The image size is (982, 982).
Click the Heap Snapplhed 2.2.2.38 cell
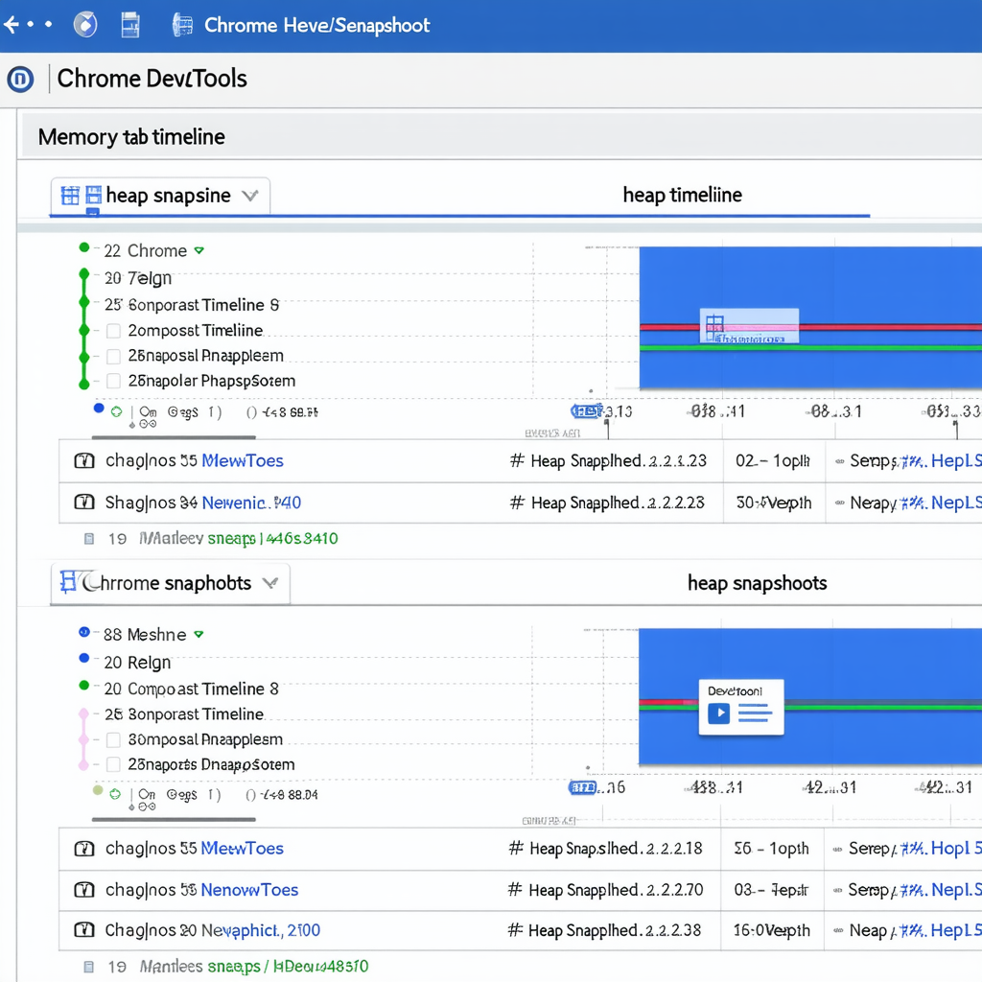click(605, 930)
